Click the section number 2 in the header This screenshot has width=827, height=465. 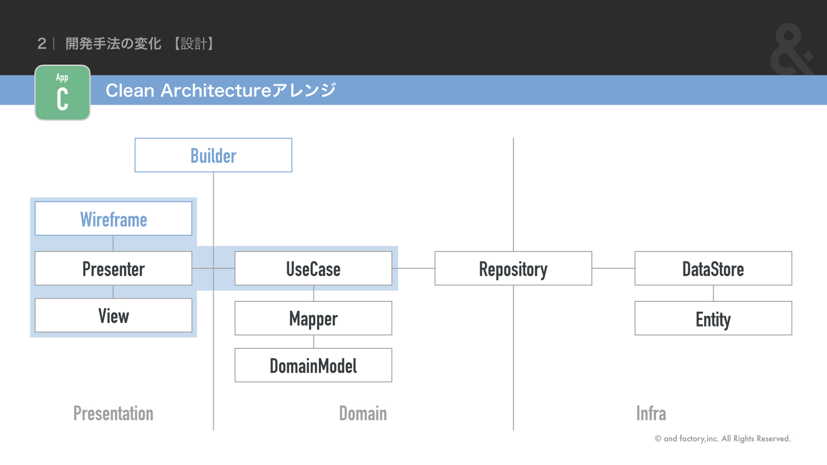[x=41, y=44]
